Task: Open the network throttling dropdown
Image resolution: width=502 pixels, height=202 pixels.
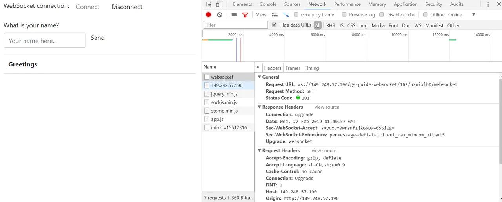Action: [x=473, y=14]
